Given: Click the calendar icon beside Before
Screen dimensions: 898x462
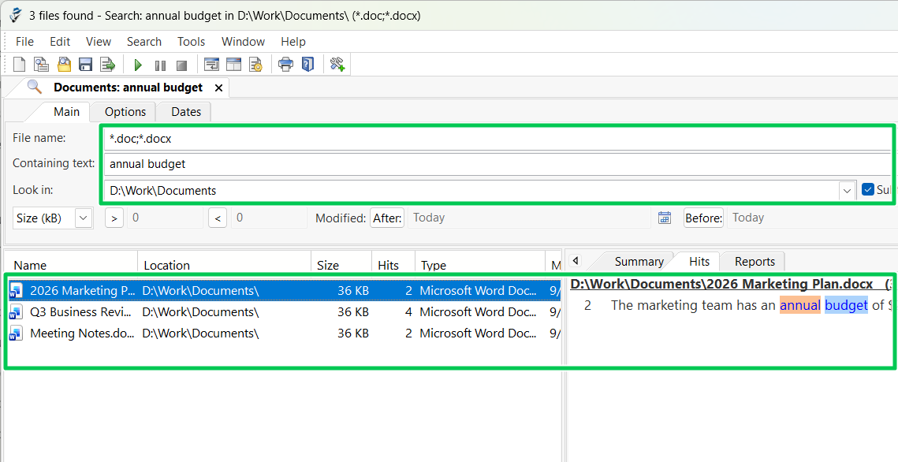Looking at the screenshot, I should [x=665, y=218].
